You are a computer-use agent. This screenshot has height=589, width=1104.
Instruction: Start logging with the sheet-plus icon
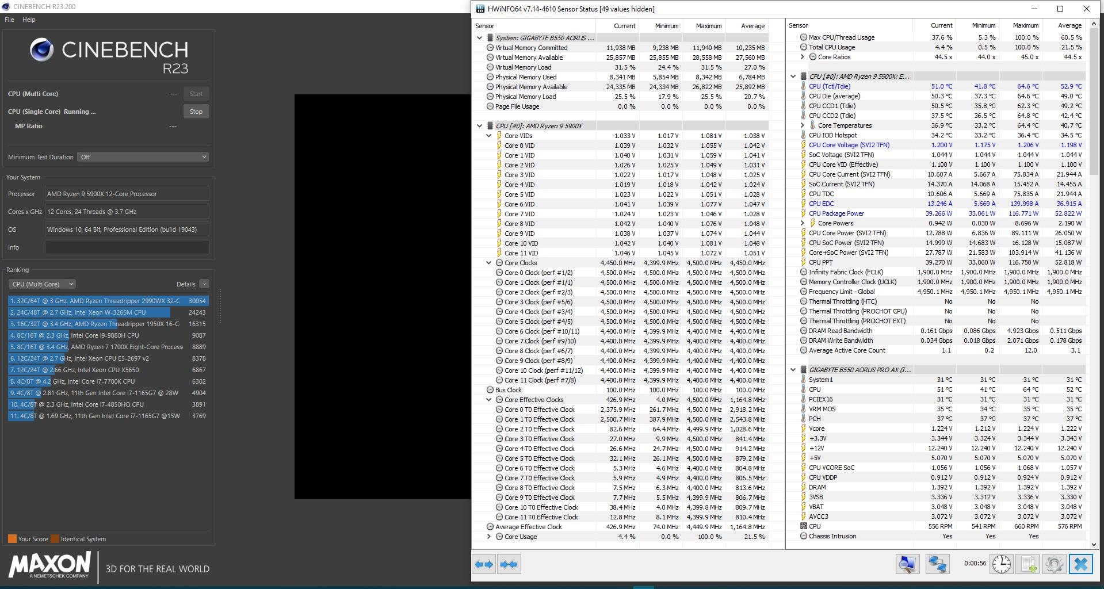pyautogui.click(x=1027, y=564)
